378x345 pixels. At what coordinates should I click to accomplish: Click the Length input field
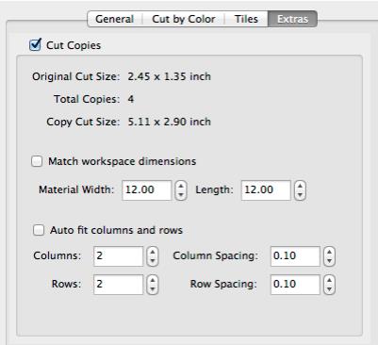pos(266,190)
